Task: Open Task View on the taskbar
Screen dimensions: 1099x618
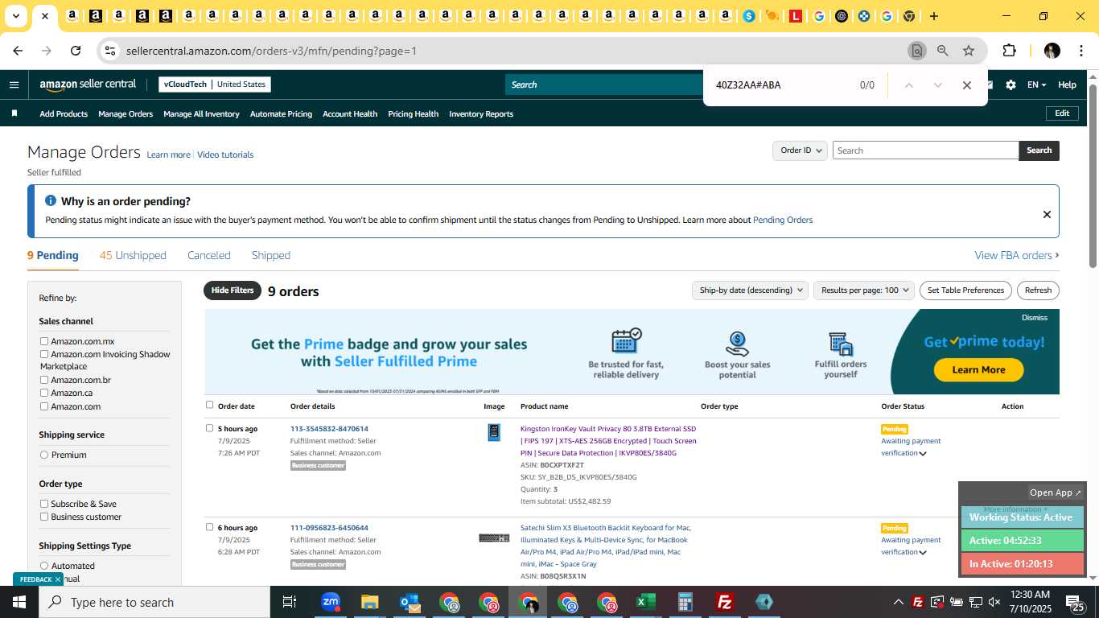Action: pos(290,602)
